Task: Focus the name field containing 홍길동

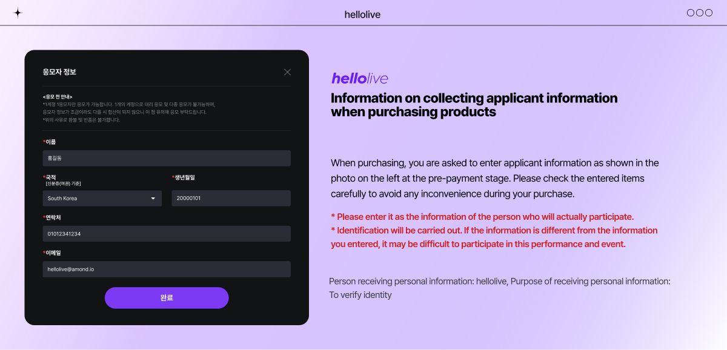Action: pos(167,159)
